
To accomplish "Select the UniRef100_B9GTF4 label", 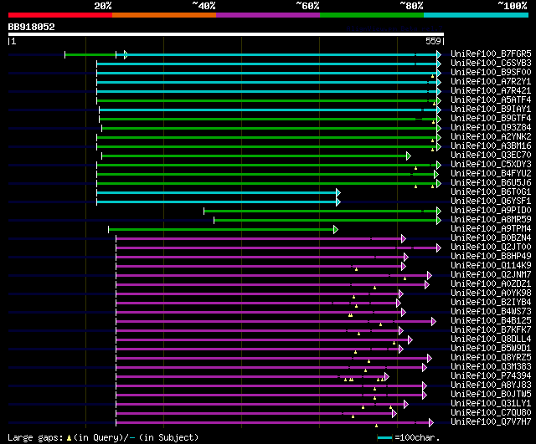I will pos(491,119).
